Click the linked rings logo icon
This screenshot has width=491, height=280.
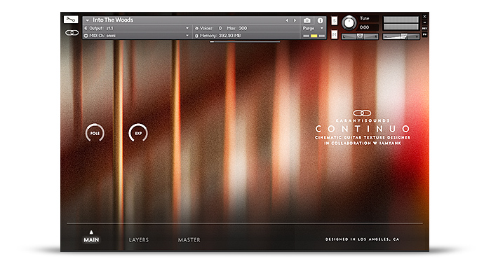click(70, 32)
